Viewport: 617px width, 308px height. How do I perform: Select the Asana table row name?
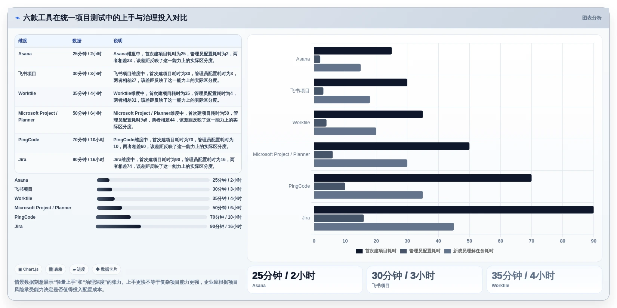[25, 54]
